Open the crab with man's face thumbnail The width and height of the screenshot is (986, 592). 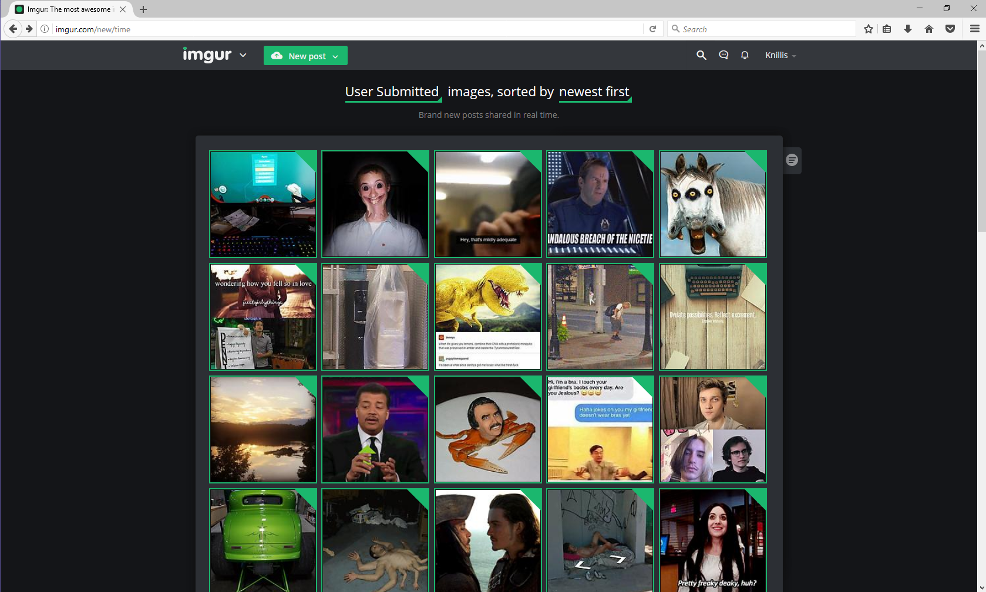(x=488, y=429)
